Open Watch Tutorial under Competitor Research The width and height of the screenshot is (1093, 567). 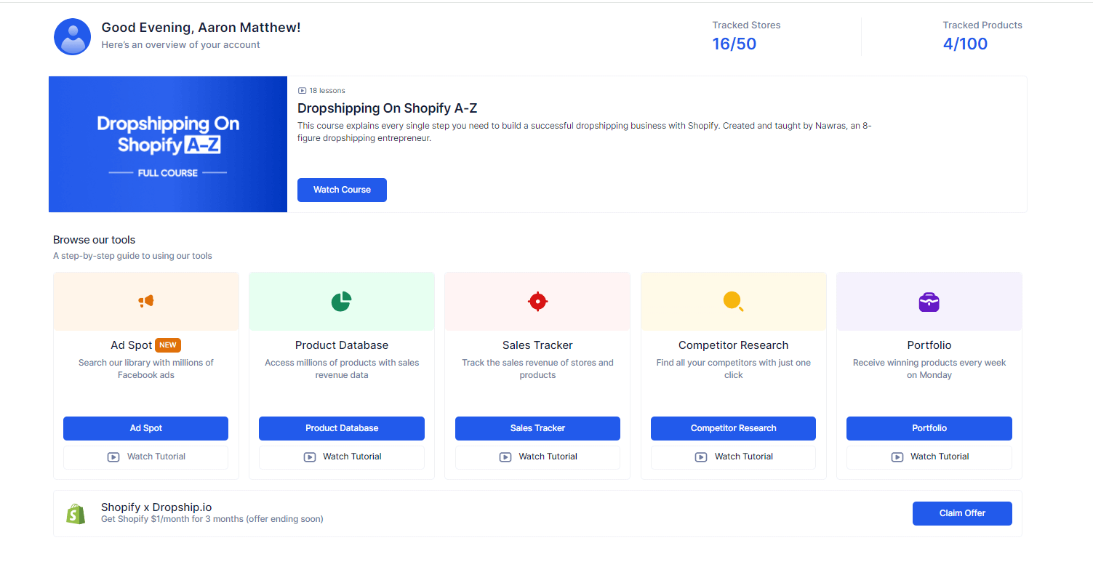tap(733, 457)
